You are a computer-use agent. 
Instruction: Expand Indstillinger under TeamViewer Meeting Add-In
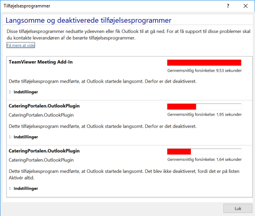click(23, 92)
